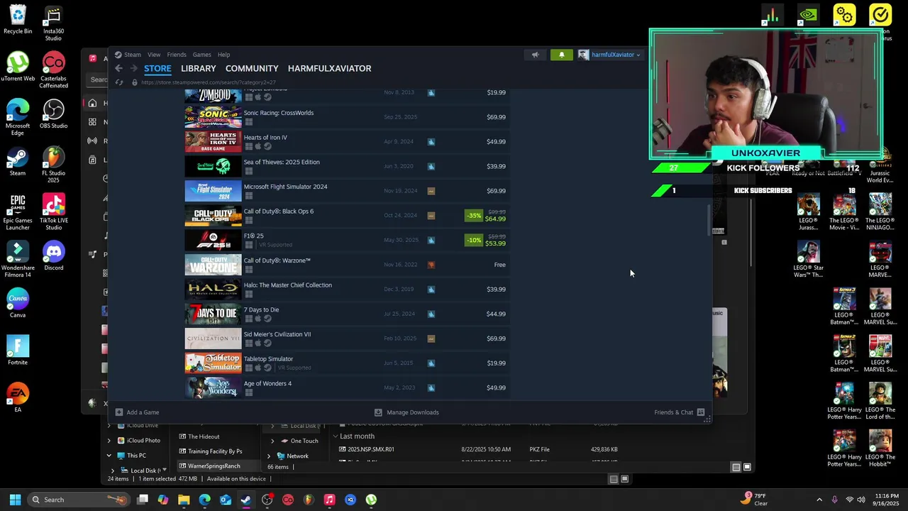Open the Discord desktop shortcut
Image resolution: width=908 pixels, height=511 pixels.
point(53,255)
